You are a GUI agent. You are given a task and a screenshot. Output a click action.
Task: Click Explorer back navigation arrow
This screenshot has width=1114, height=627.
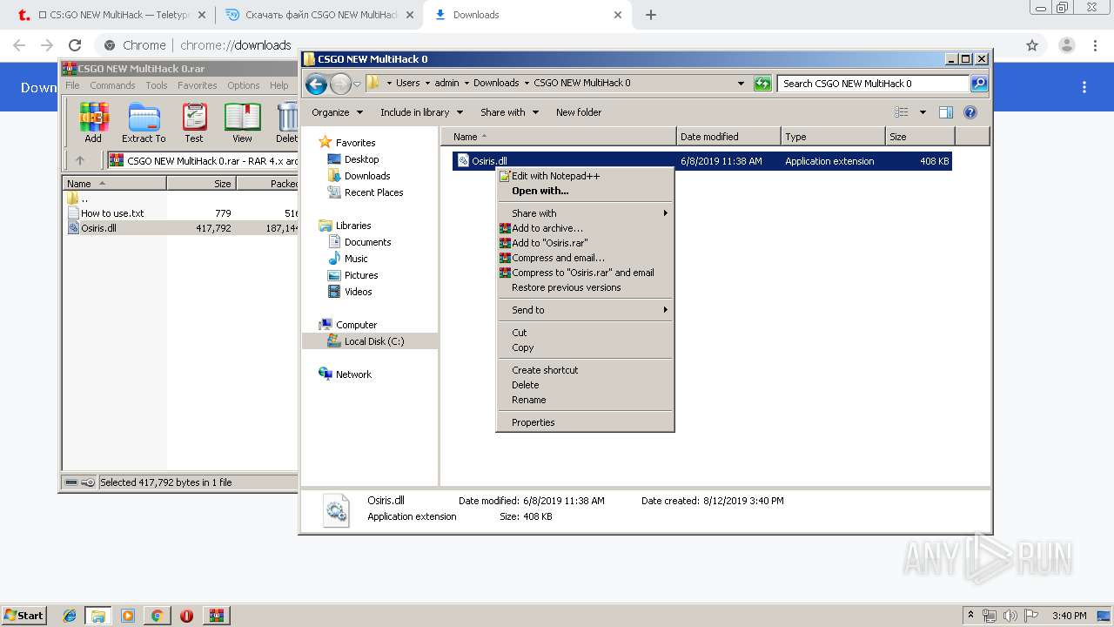click(317, 84)
